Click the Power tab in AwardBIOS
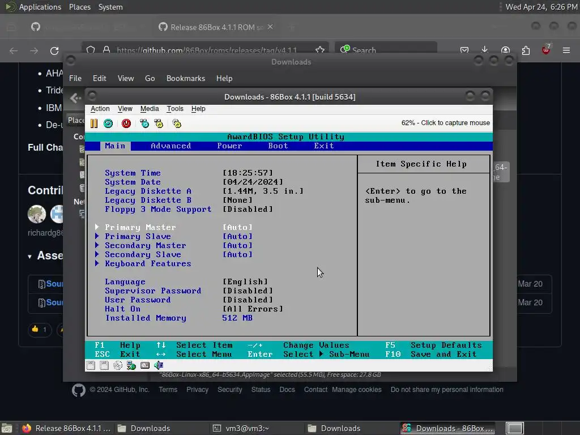Viewport: 580px width, 435px height. click(x=230, y=146)
